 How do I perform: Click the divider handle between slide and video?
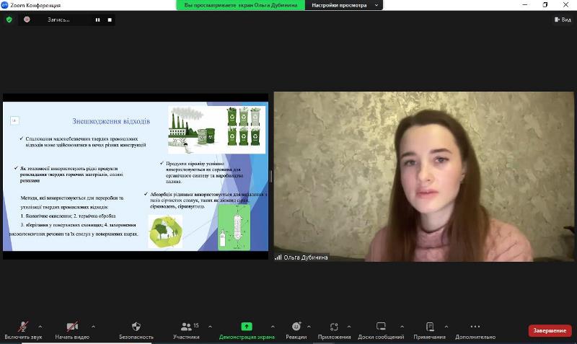click(x=271, y=177)
